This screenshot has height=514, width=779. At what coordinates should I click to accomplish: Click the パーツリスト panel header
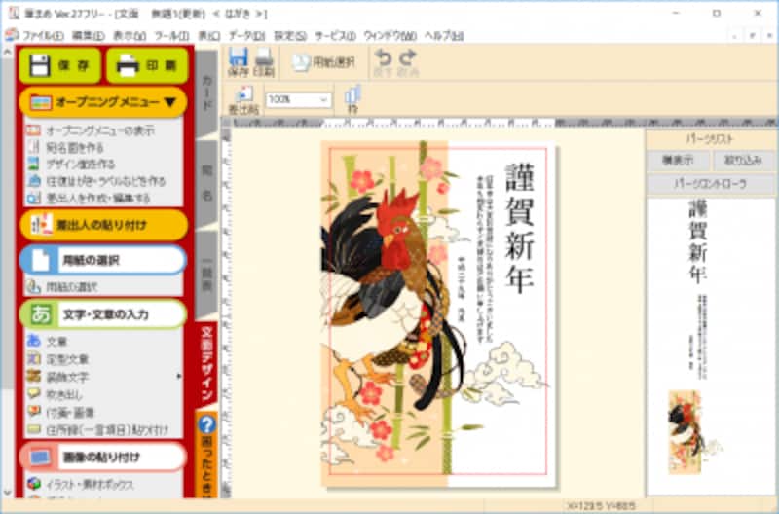click(710, 139)
